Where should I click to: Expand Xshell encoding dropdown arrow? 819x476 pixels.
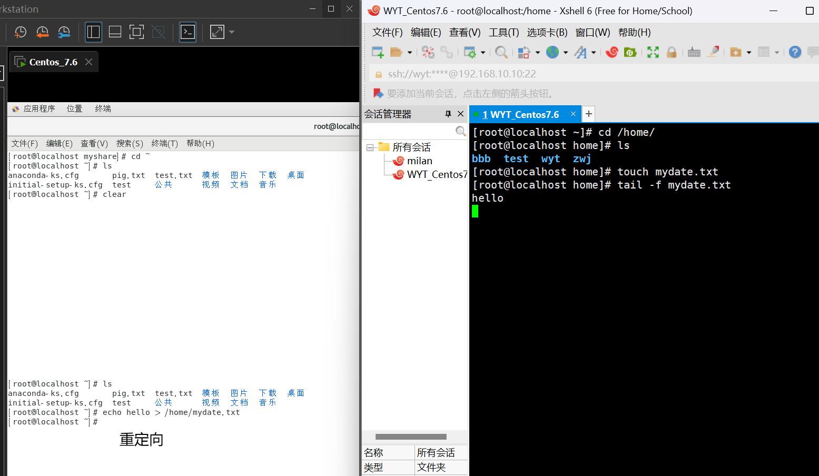(x=566, y=52)
